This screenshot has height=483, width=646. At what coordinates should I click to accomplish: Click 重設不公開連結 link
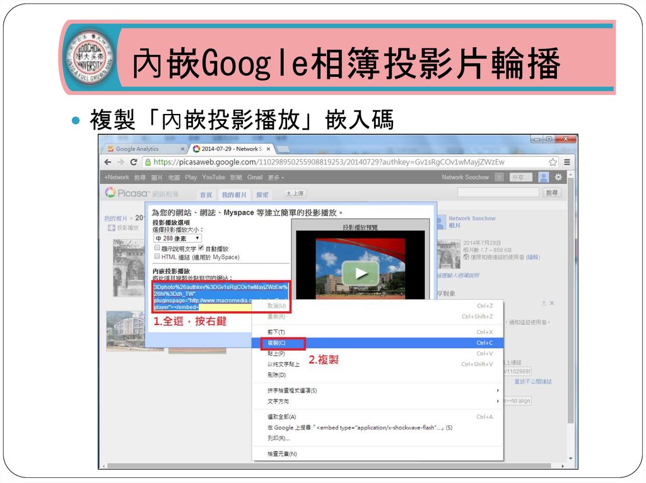pos(532,382)
